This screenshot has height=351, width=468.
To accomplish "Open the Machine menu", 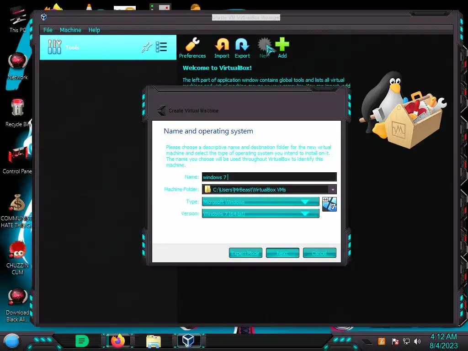I will tap(70, 30).
